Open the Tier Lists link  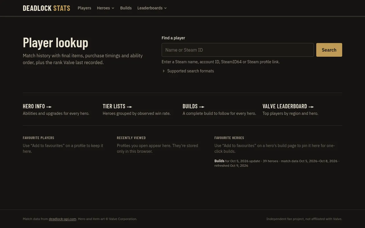coord(117,106)
